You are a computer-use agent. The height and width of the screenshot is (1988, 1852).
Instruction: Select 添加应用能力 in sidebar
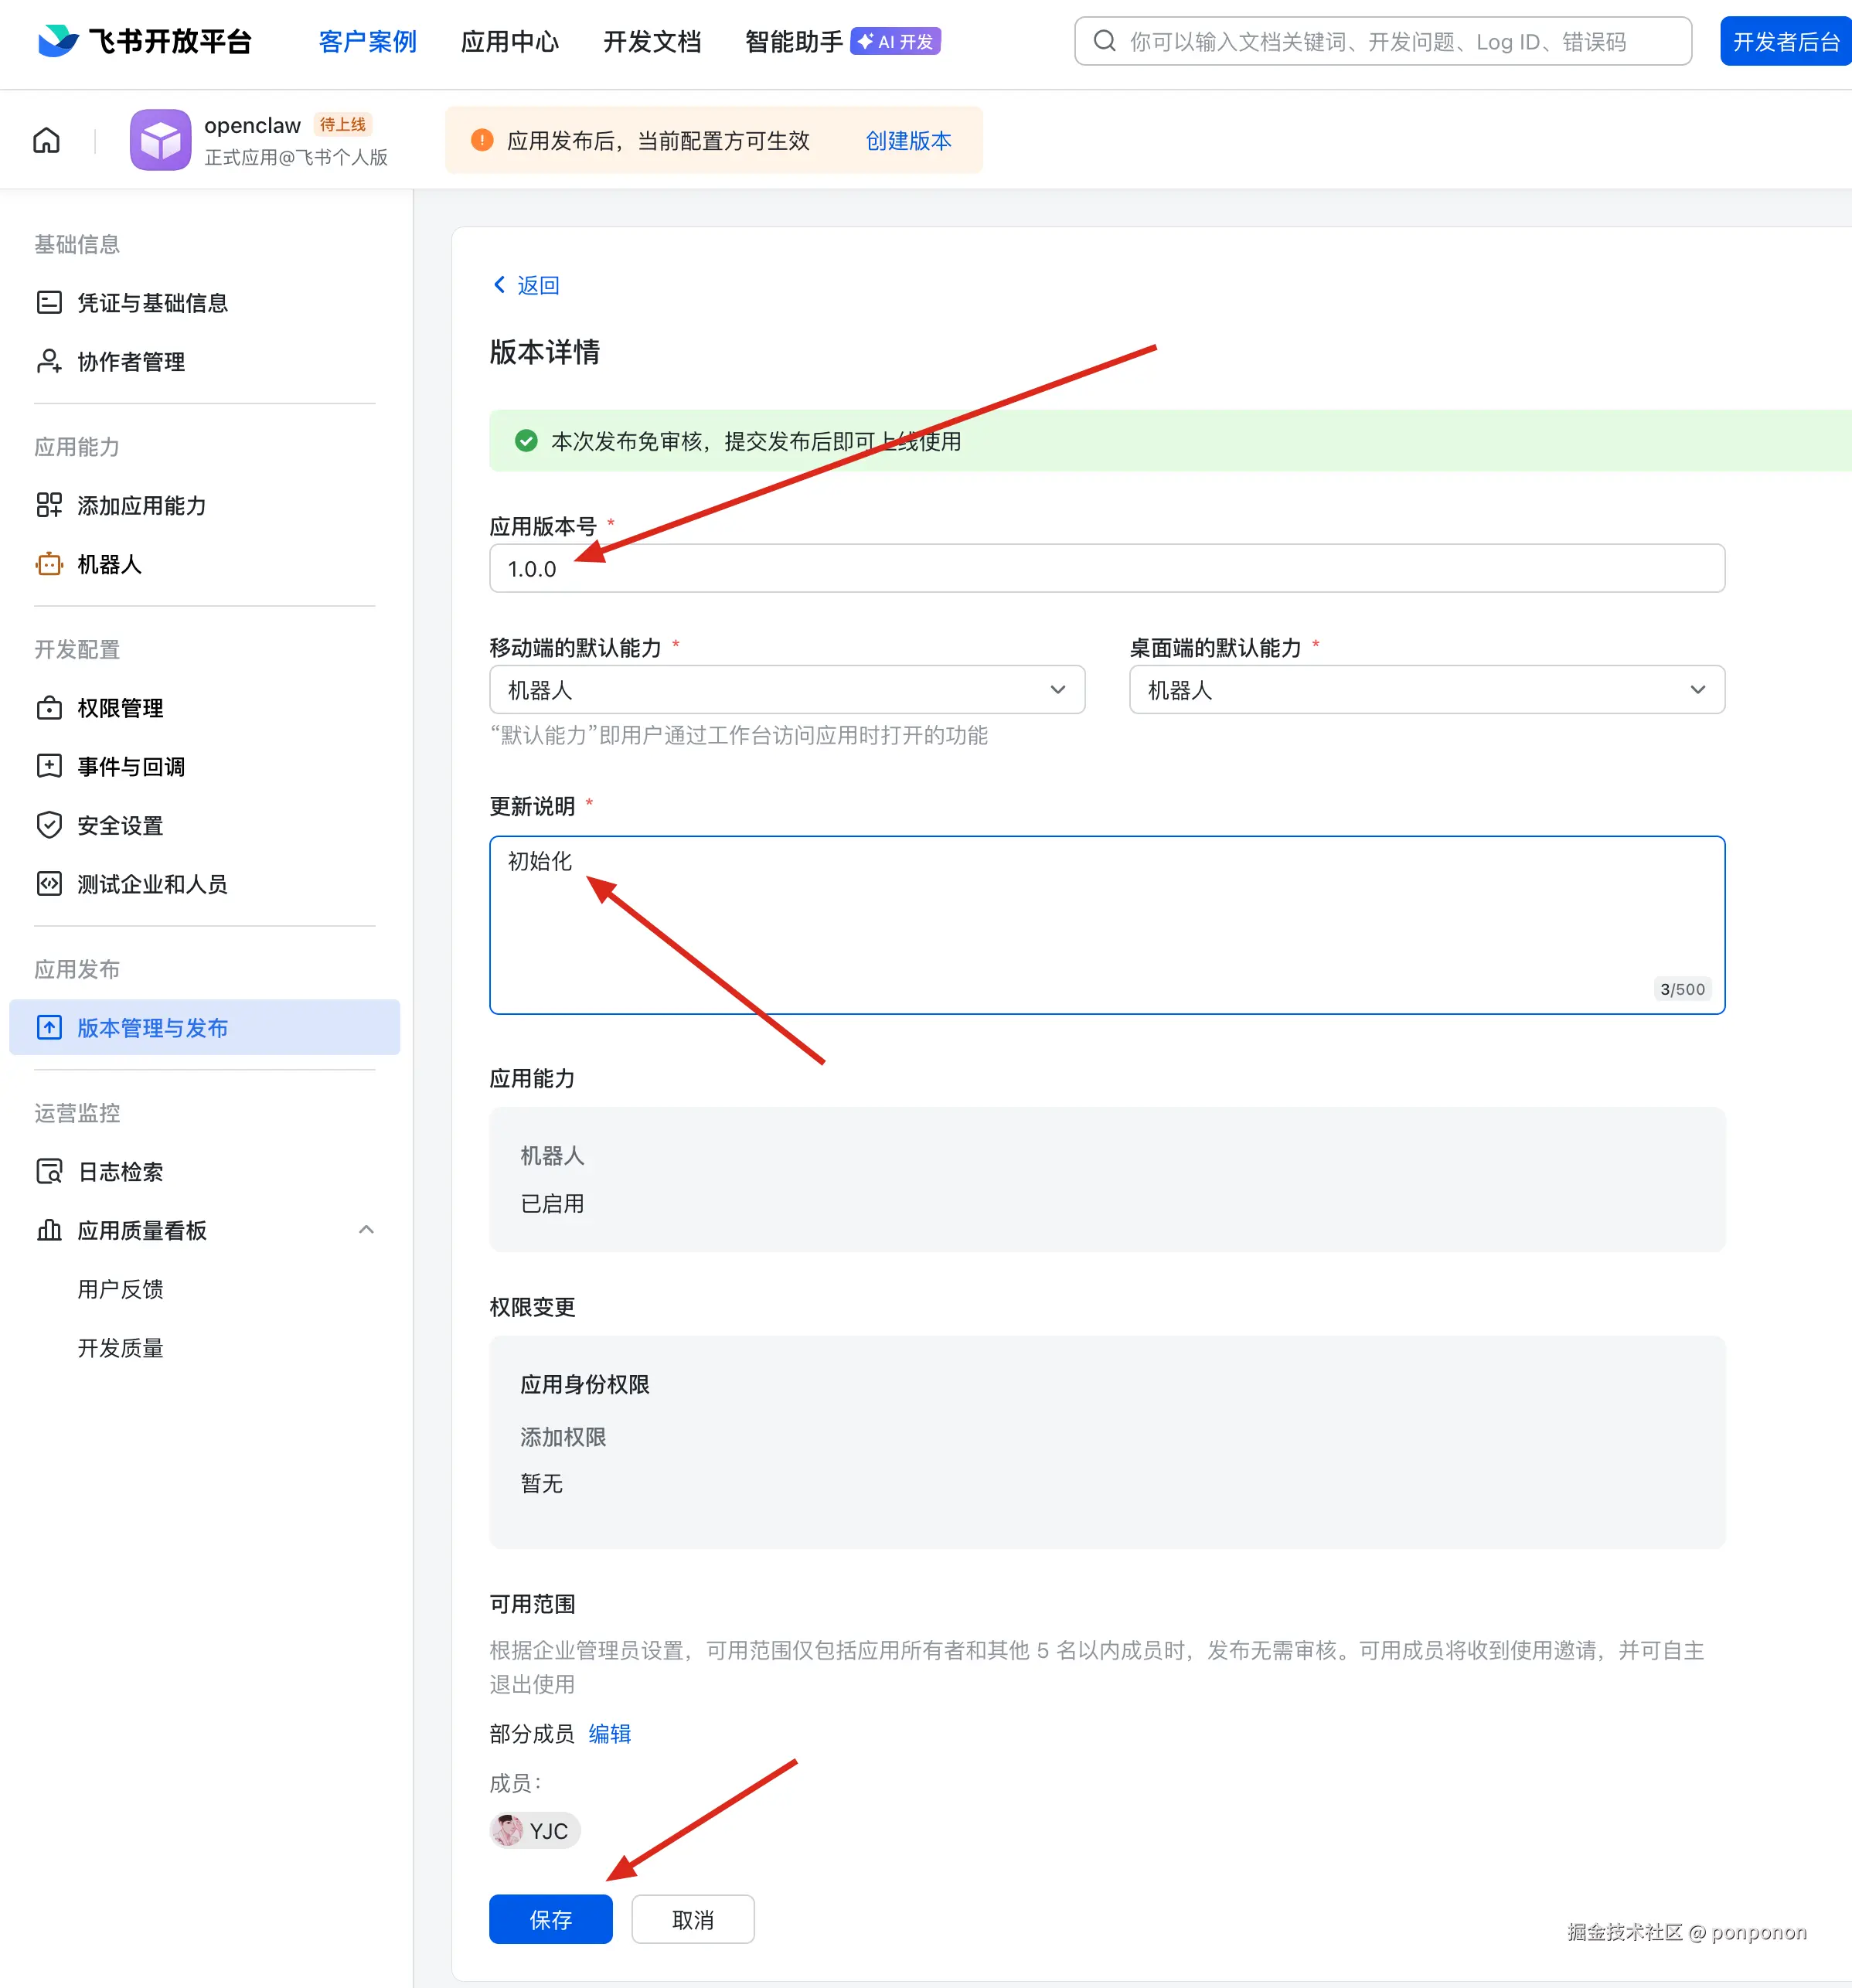point(141,506)
